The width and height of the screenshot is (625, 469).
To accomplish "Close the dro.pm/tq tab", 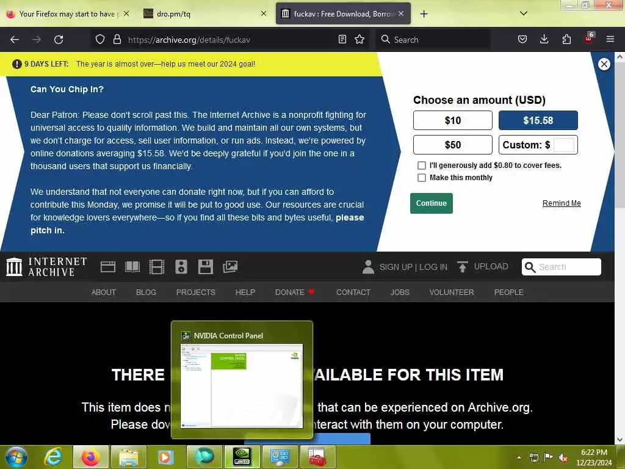I will [x=264, y=14].
